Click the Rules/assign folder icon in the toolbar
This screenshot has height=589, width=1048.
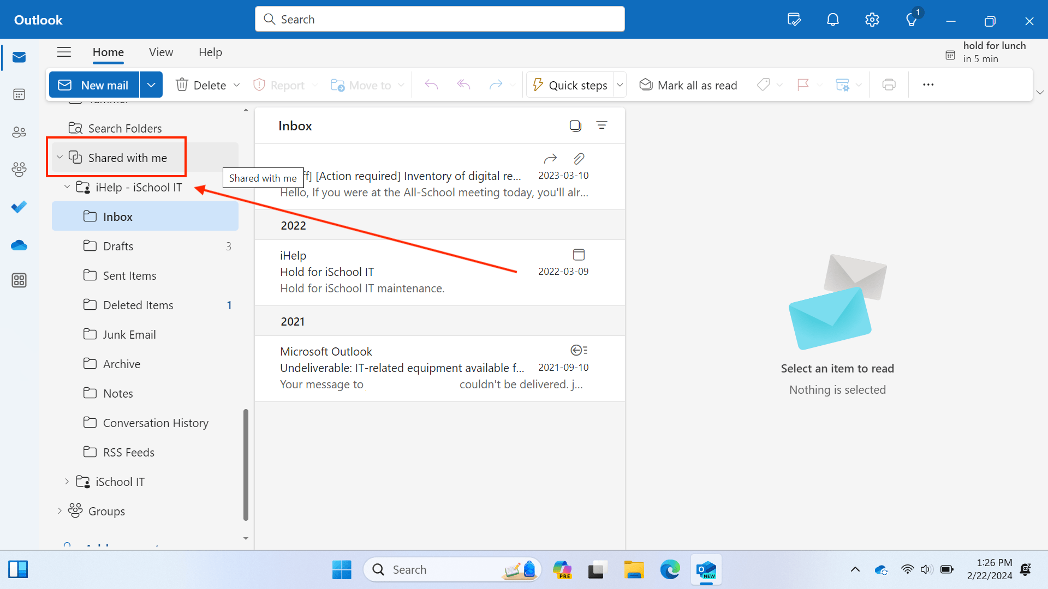[842, 85]
